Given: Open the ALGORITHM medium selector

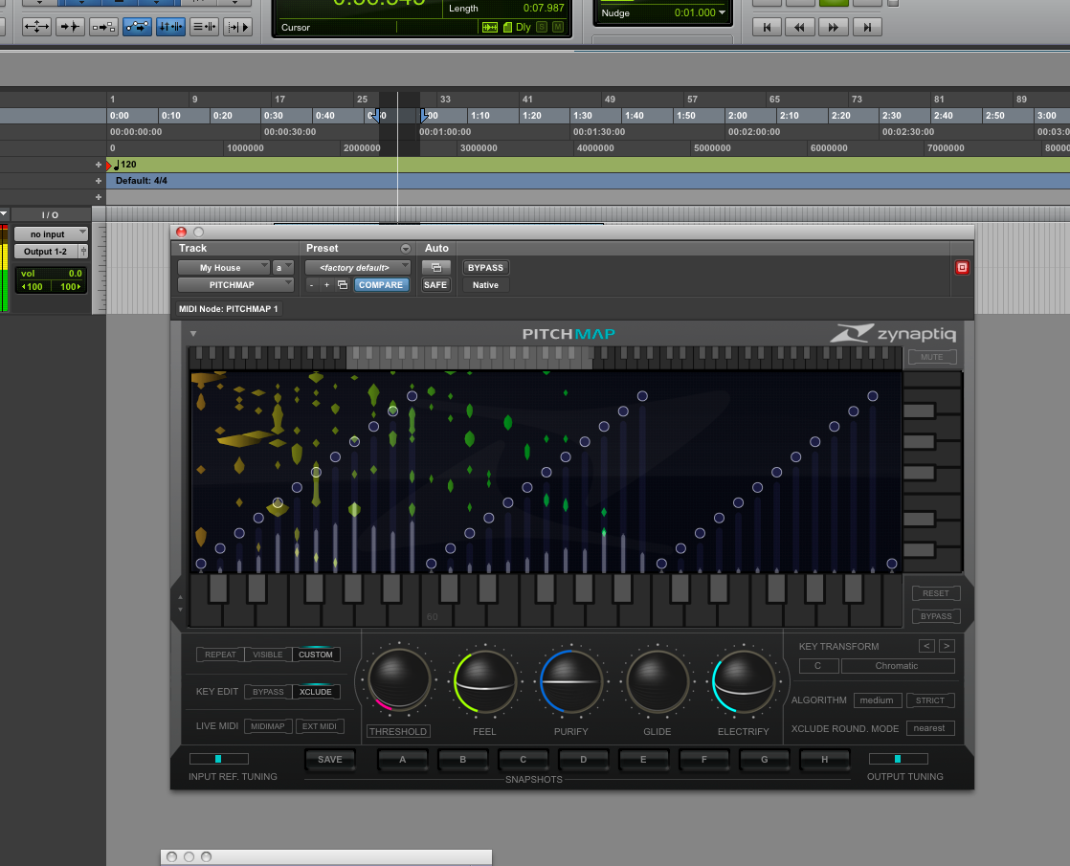Looking at the screenshot, I should 877,700.
